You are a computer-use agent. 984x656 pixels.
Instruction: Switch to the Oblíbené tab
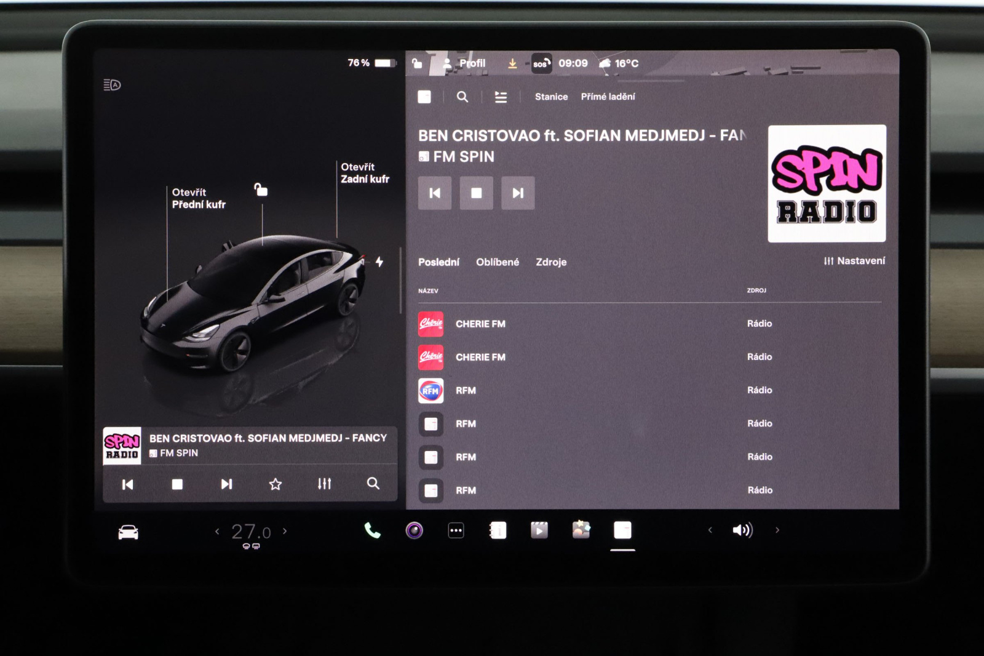(x=497, y=262)
